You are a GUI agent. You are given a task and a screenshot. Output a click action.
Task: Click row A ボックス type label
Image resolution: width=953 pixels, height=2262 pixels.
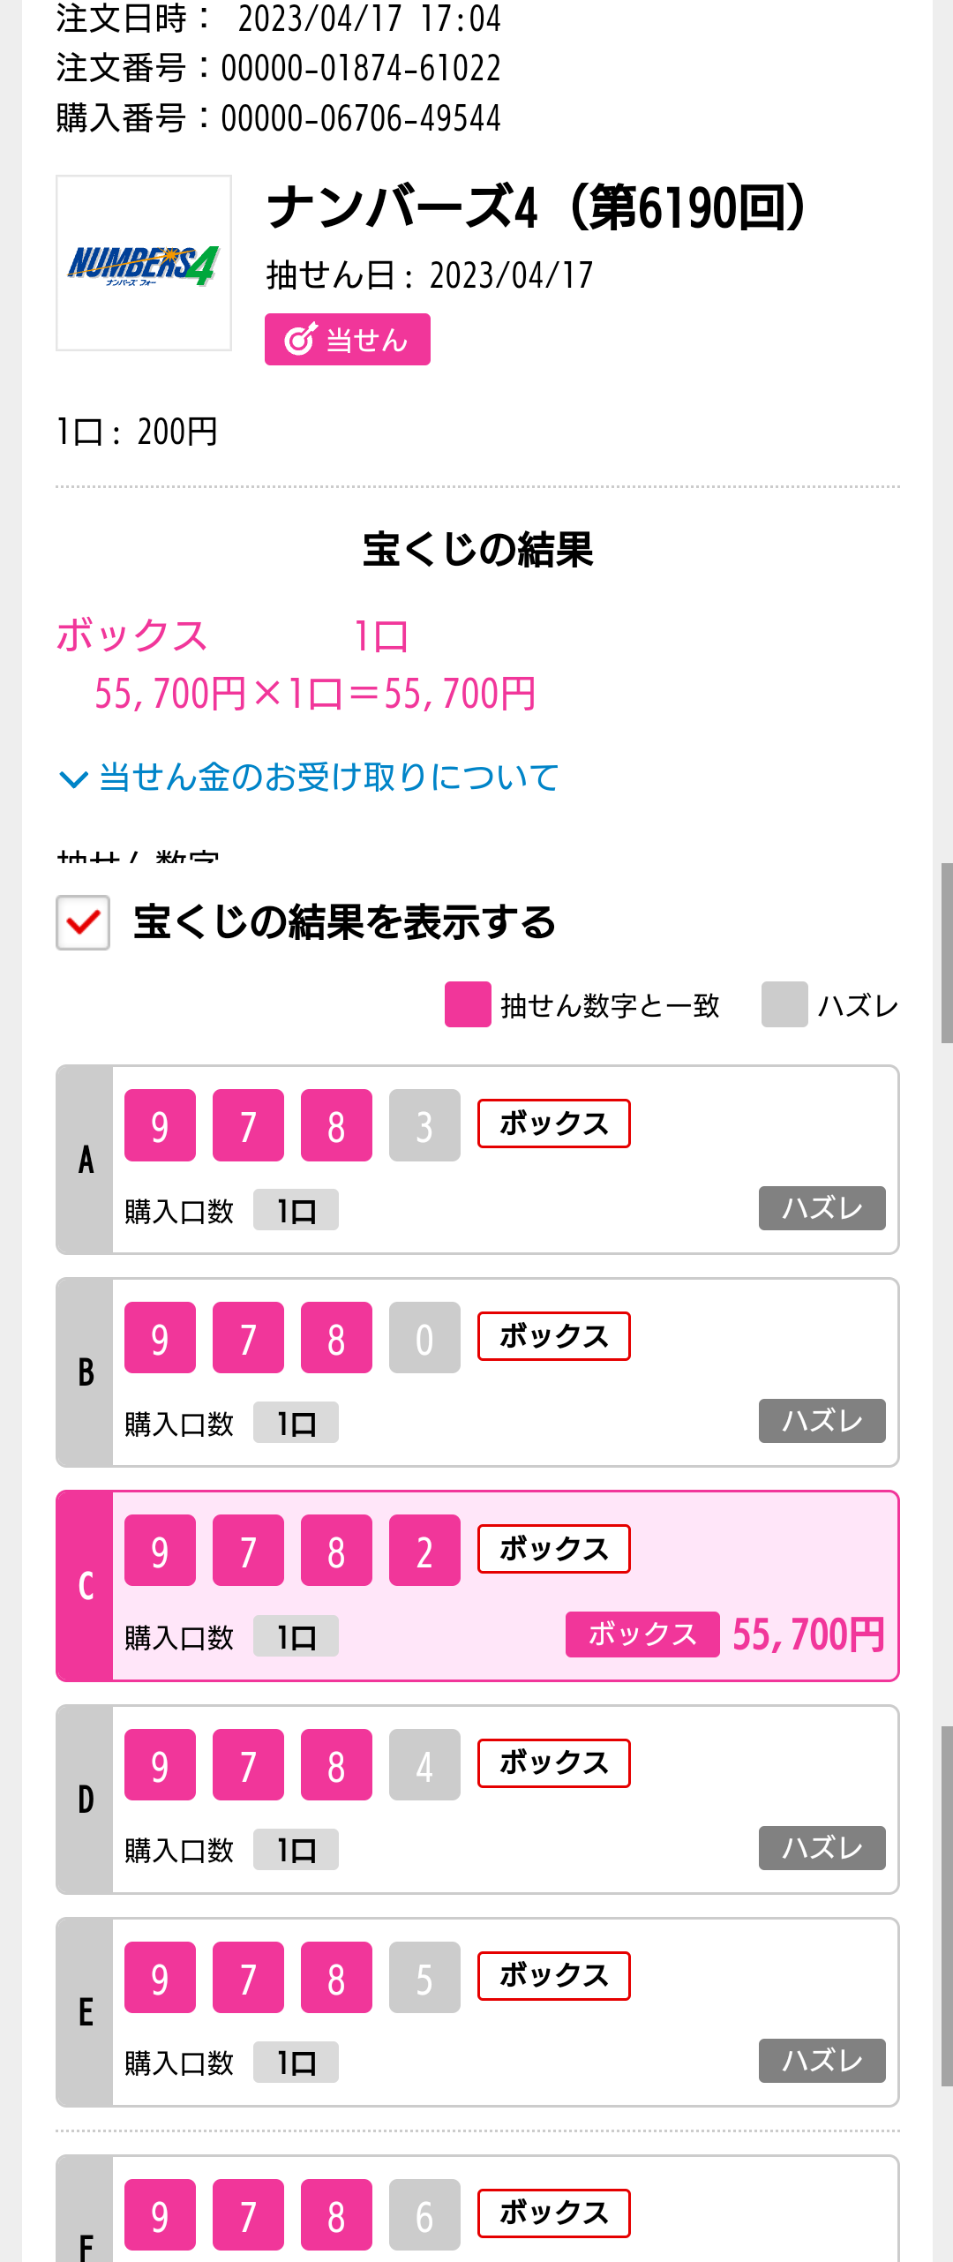(x=554, y=1123)
